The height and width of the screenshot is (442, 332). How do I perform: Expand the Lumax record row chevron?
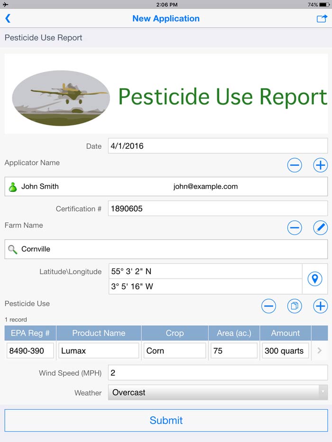[319, 351]
